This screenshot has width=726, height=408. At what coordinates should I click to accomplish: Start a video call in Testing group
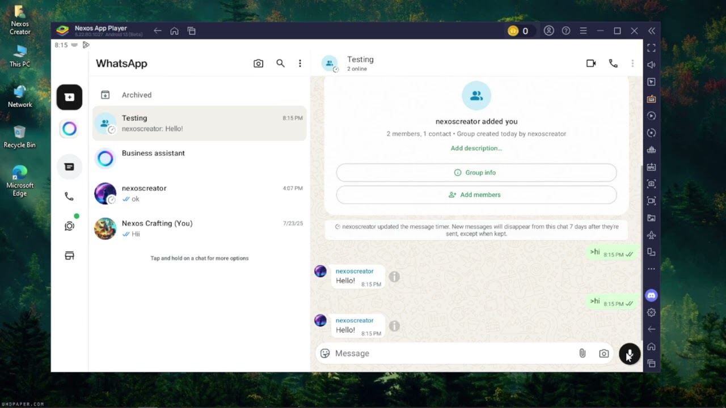tap(591, 63)
